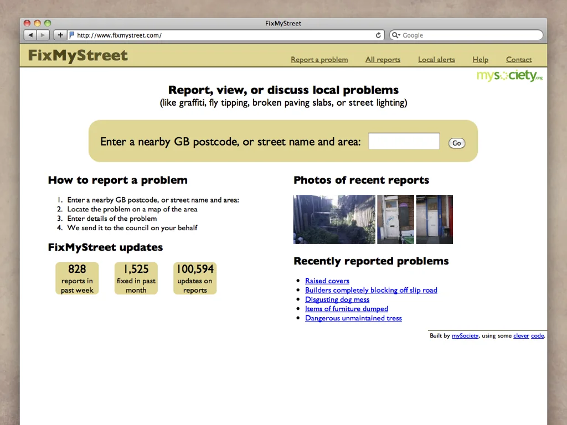Click the step Locate the problem on a map

pyautogui.click(x=132, y=209)
